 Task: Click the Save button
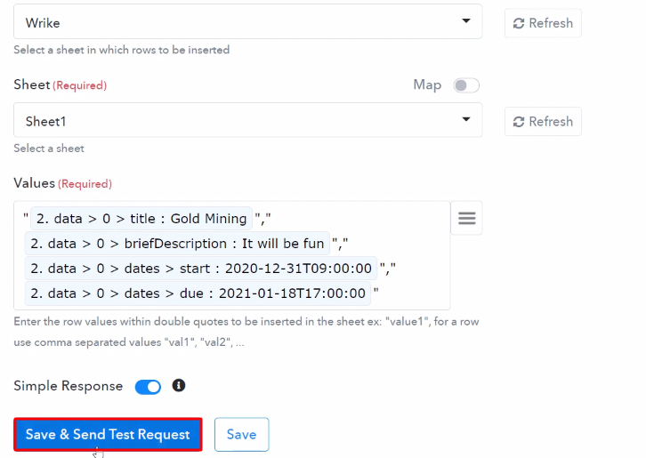pyautogui.click(x=241, y=435)
